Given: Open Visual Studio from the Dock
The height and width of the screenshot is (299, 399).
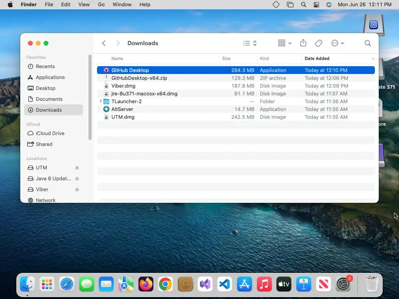Looking at the screenshot, I should pyautogui.click(x=205, y=284).
